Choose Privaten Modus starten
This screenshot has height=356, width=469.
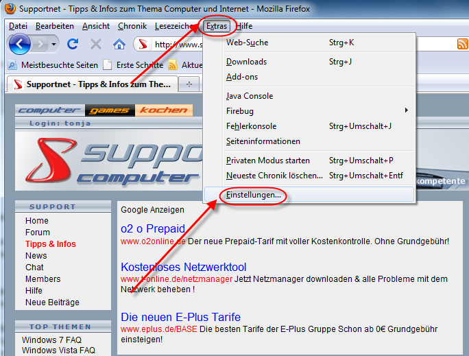click(x=309, y=161)
